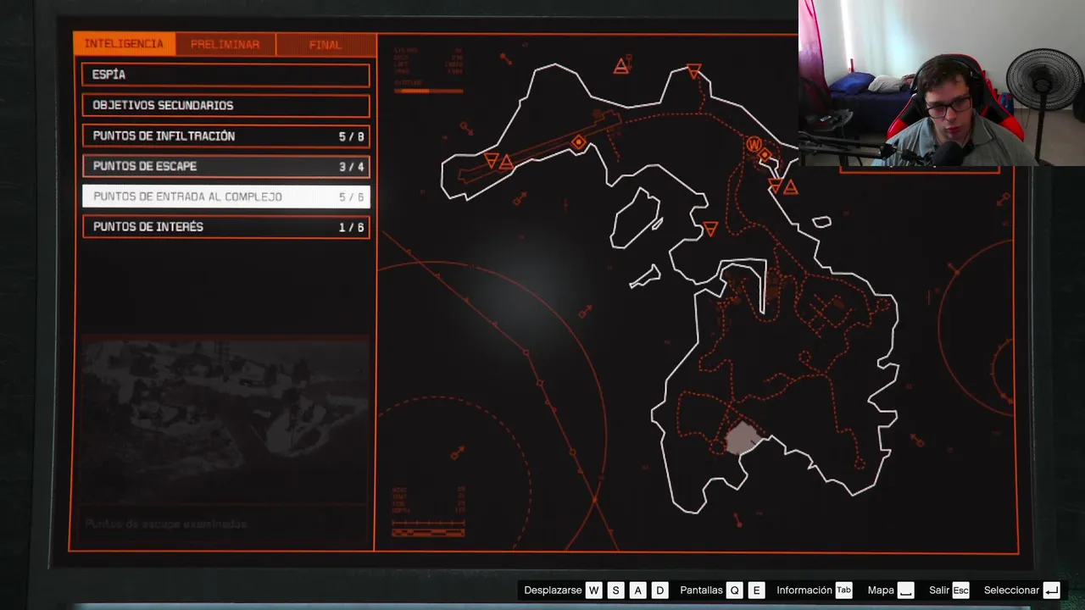
Task: Click upward triangle at top of map offshore
Action: tap(621, 65)
